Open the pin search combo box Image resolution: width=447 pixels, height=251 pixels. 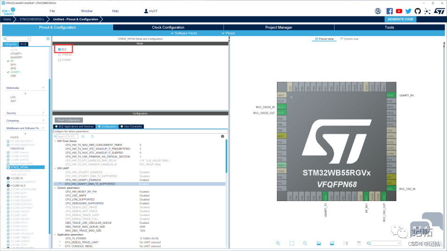386,244
